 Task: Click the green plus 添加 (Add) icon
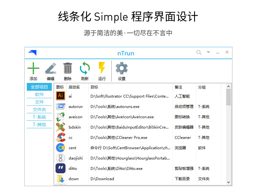click(x=33, y=68)
